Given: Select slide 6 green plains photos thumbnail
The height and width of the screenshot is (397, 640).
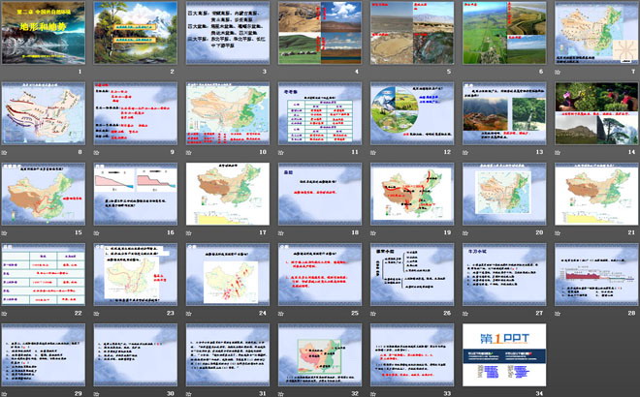Looking at the screenshot, I should (x=504, y=33).
